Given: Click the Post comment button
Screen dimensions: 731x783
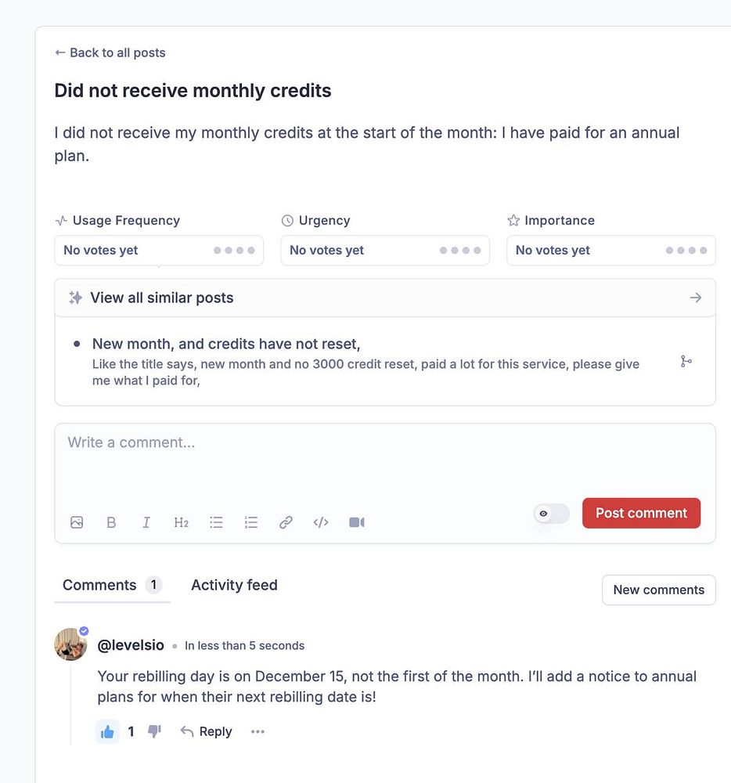Looking at the screenshot, I should pyautogui.click(x=641, y=513).
